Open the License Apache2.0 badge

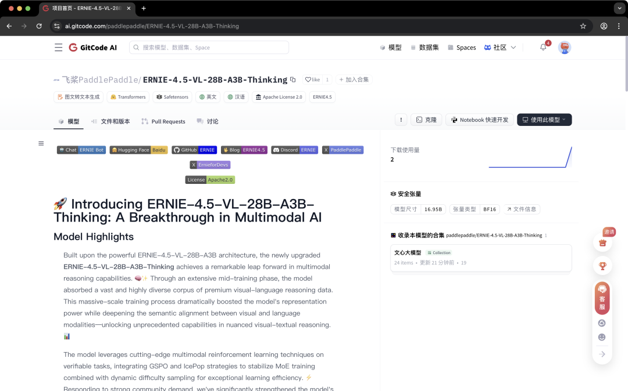pyautogui.click(x=210, y=180)
